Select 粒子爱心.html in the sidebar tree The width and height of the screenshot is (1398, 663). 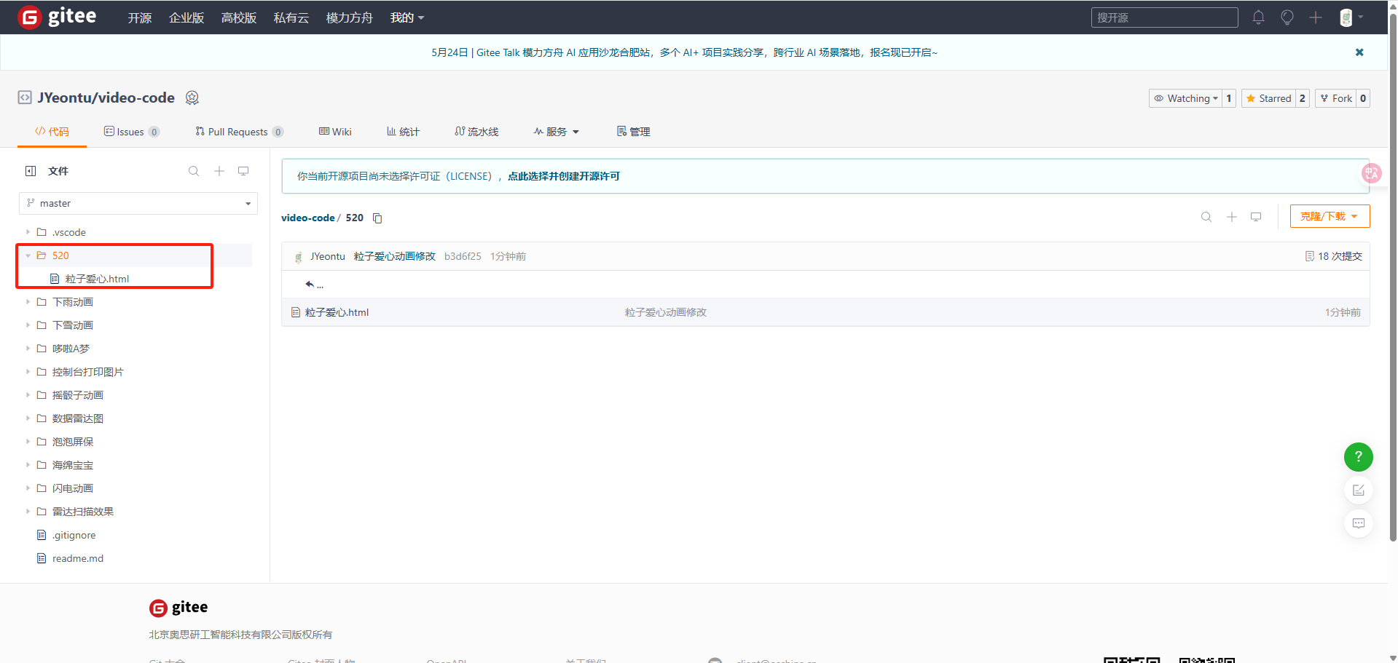pos(97,279)
